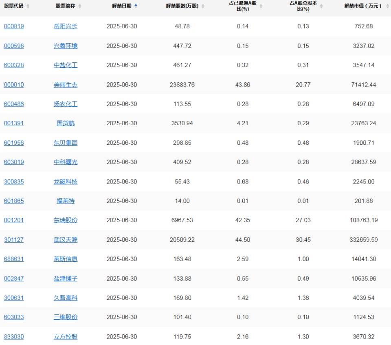Open 国货航 stock name link
The image size is (391, 345).
tap(66, 123)
